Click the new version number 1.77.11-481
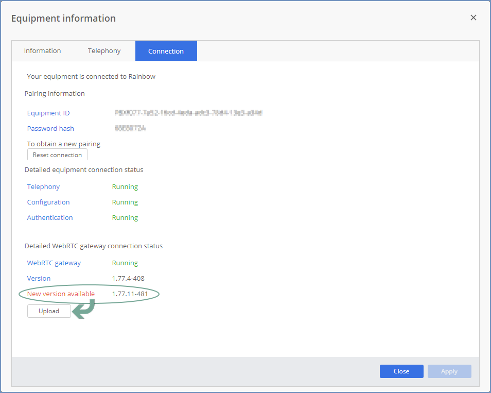This screenshot has height=393, width=491. (x=130, y=294)
